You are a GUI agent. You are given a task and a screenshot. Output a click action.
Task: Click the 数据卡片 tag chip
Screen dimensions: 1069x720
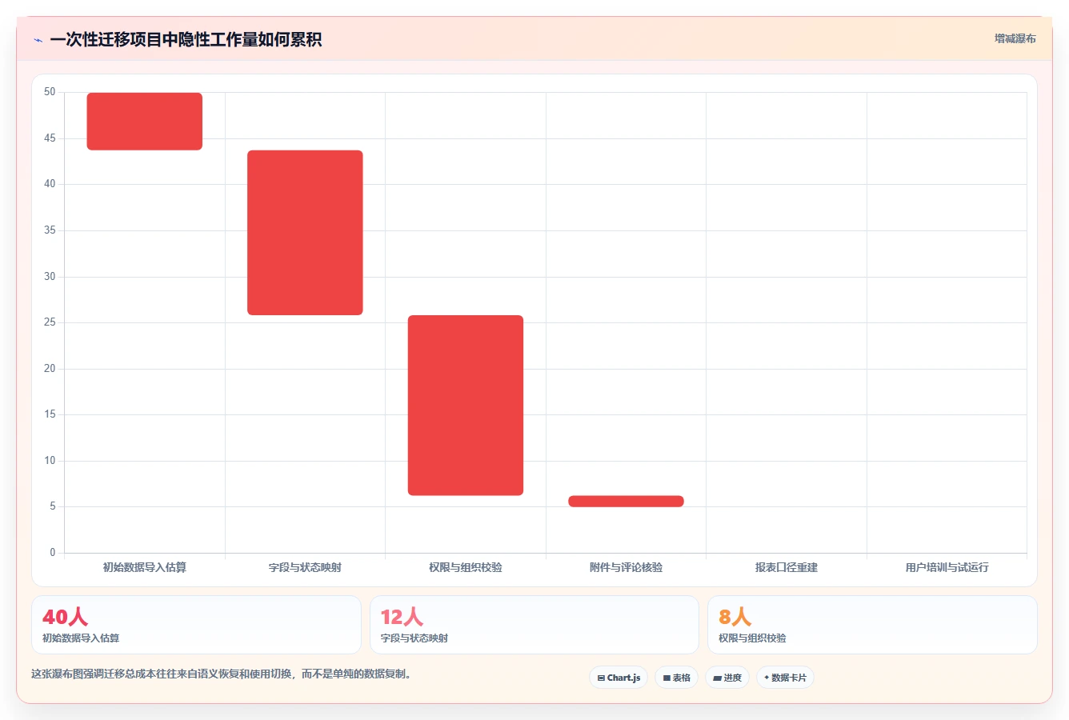[785, 678]
